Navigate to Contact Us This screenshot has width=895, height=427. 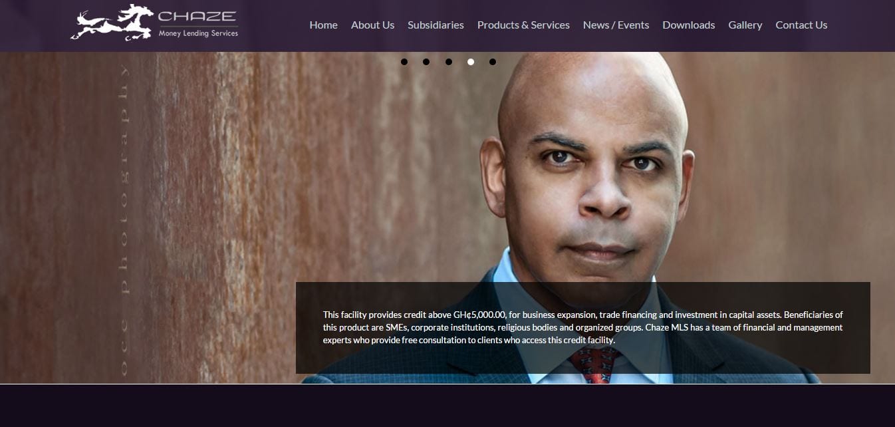(801, 25)
